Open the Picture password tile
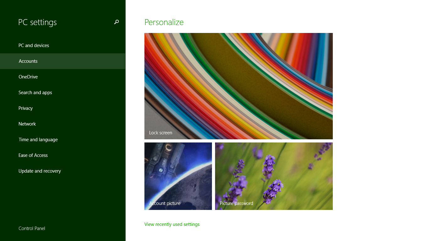This screenshot has width=427, height=241. [274, 176]
